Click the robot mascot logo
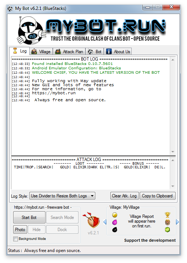187x263 pixels. point(32,30)
